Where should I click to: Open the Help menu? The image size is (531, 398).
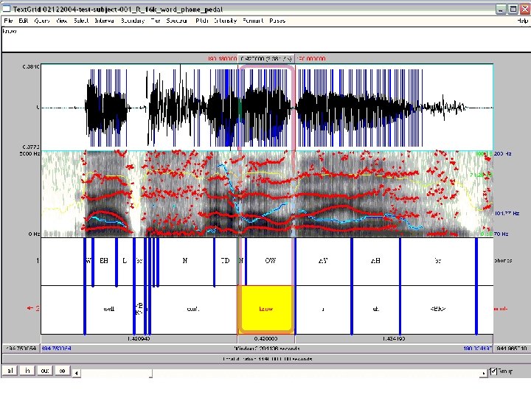(522, 21)
